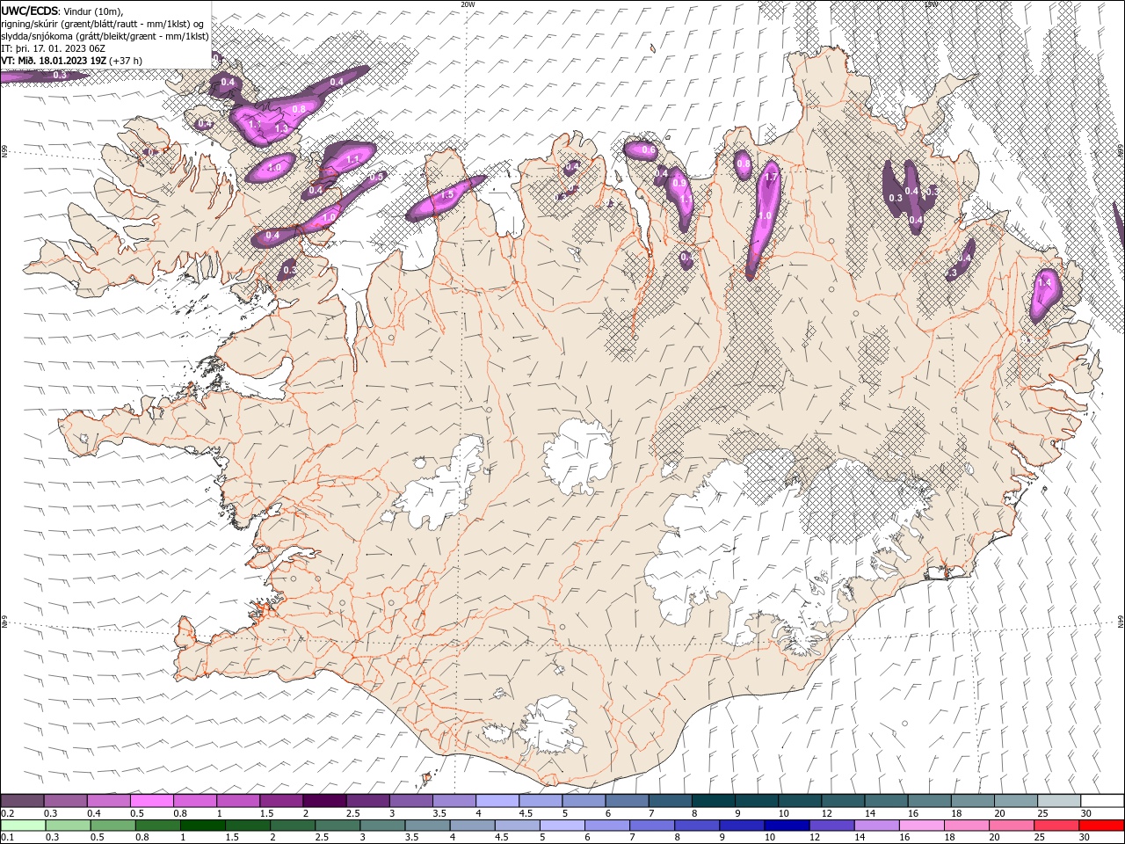Click the 'slydda/snjókoma' legend description line
The height and width of the screenshot is (844, 1125).
tap(105, 36)
